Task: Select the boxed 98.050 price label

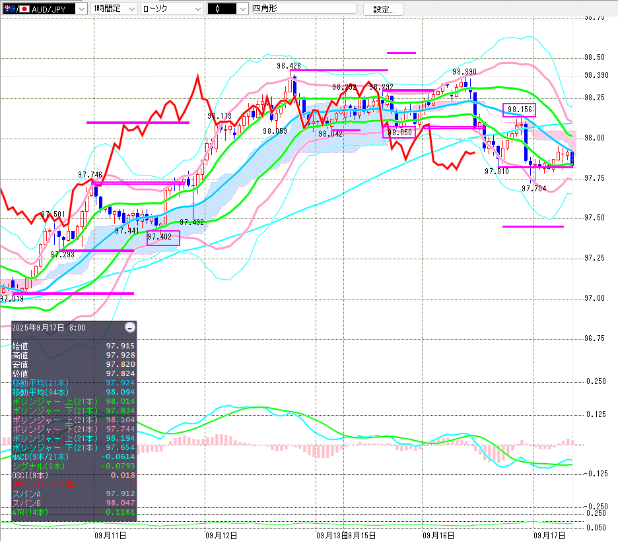Action: (x=399, y=133)
